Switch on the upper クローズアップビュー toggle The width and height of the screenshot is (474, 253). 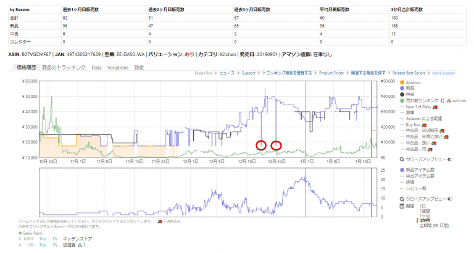[x=449, y=159]
